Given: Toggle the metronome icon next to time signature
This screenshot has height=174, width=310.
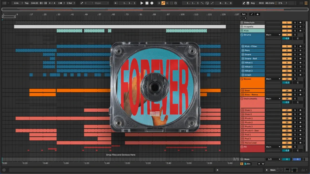Looking at the screenshot, I should point(60,3).
